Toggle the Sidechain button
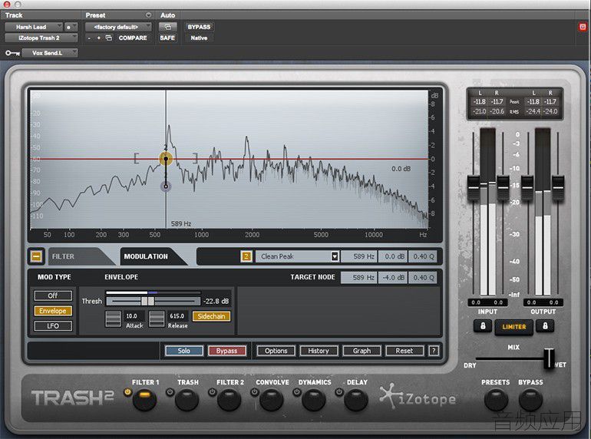The width and height of the screenshot is (591, 439). (x=211, y=316)
